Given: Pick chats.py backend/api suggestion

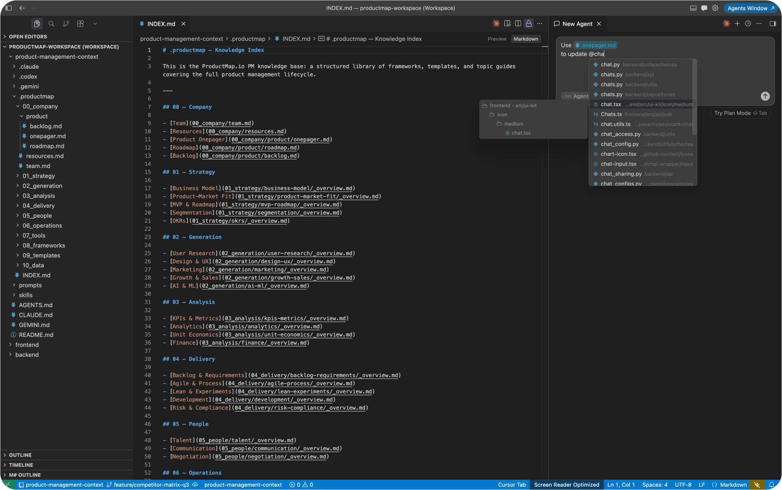Looking at the screenshot, I should click(641, 74).
